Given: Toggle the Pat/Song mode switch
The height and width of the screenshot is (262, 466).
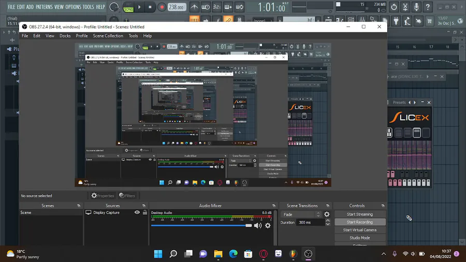Looking at the screenshot, I should coord(128,7).
